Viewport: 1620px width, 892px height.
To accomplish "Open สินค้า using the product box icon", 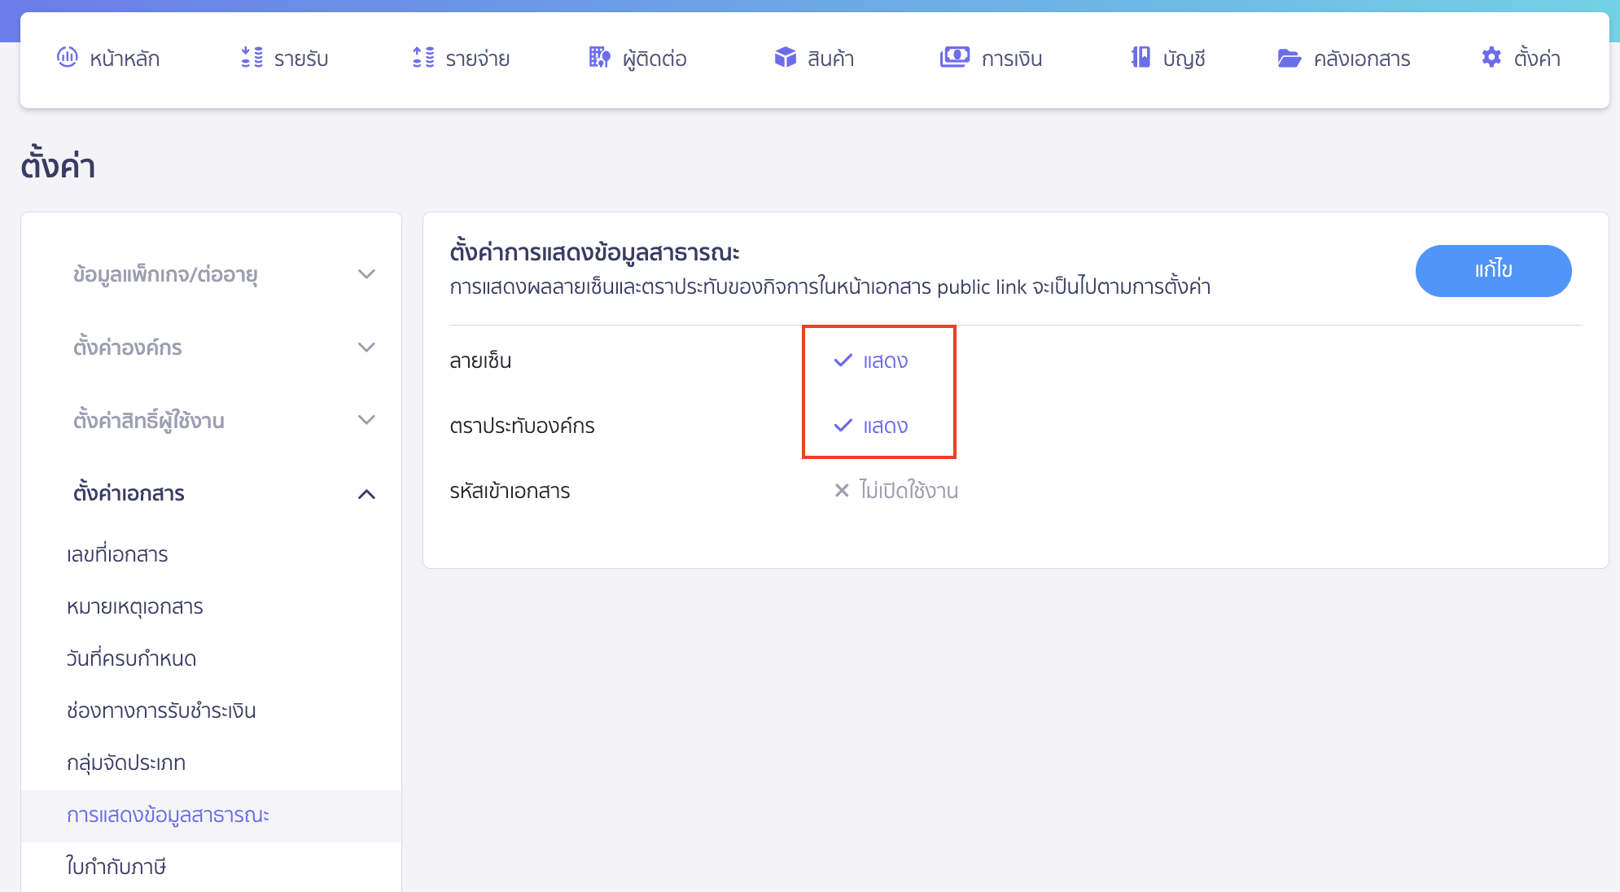I will click(x=784, y=58).
